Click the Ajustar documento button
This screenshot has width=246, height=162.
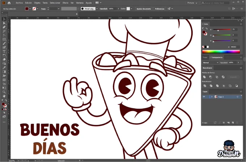point(144,9)
